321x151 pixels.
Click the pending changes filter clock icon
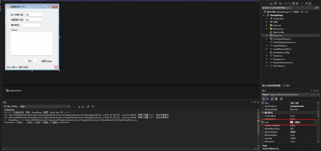click(280, 3)
